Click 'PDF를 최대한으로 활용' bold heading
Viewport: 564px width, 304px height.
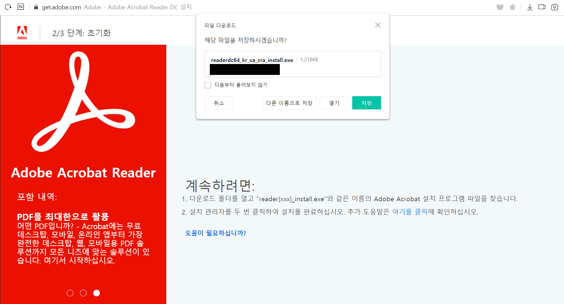pos(63,217)
